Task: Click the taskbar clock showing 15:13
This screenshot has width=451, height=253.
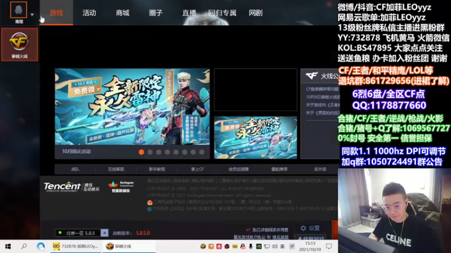Action: click(309, 246)
